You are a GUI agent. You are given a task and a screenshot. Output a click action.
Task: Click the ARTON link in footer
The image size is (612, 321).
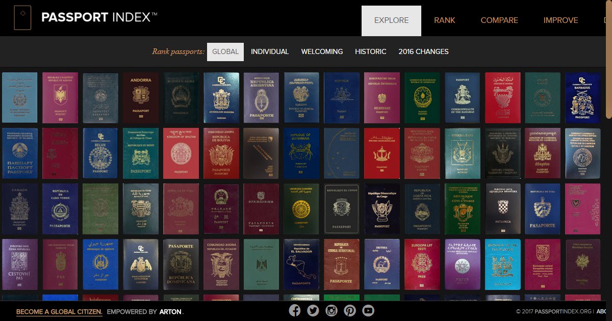[170, 312]
